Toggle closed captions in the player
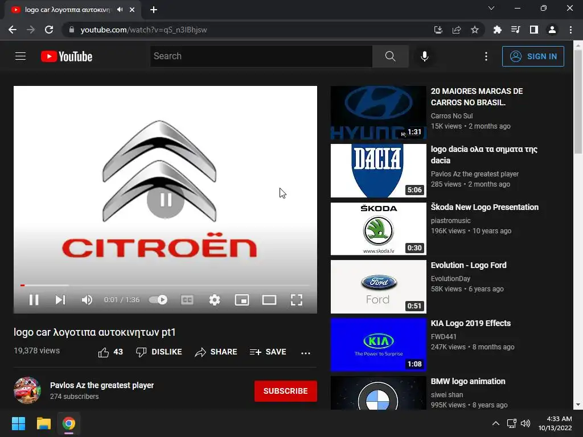583x437 pixels. tap(187, 300)
